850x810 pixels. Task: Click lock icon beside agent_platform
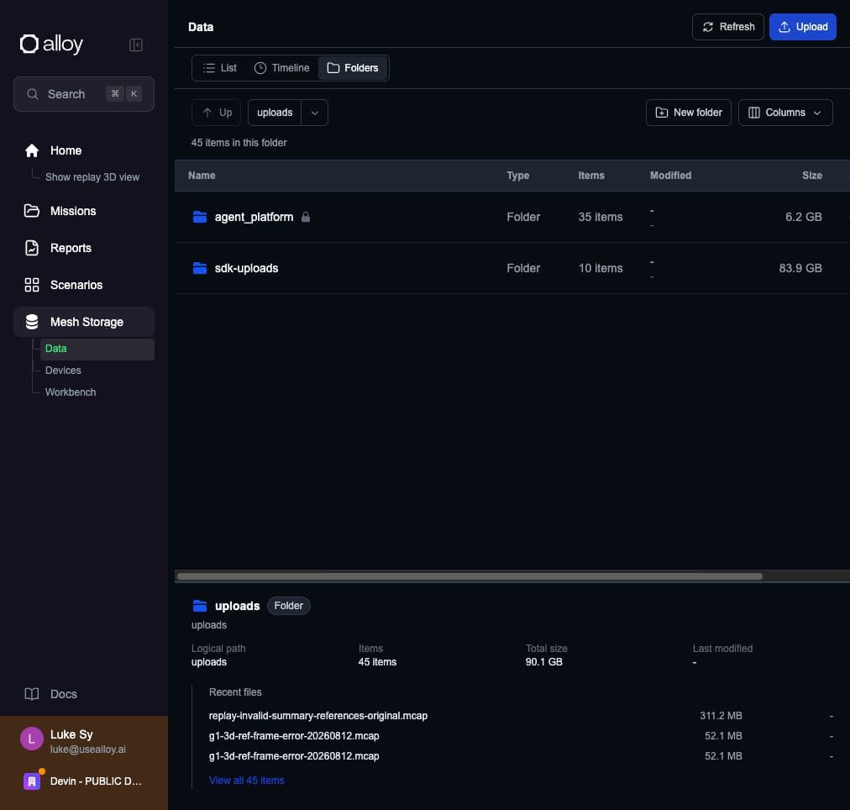(306, 217)
